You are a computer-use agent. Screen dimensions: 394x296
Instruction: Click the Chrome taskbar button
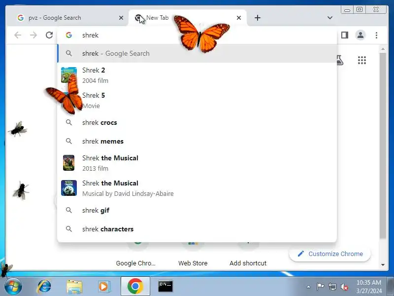coord(135,286)
